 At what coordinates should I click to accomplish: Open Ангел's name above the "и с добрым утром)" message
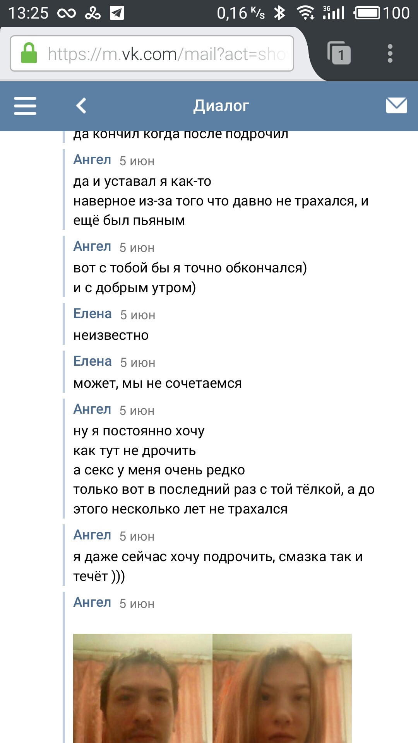point(92,247)
